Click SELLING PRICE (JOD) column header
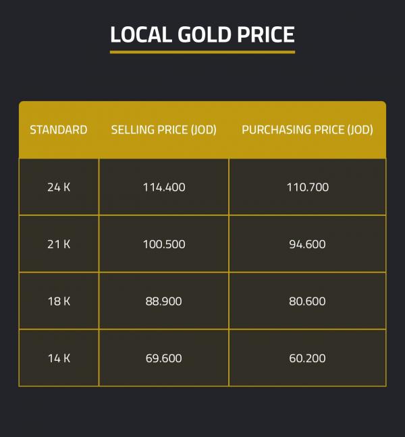The width and height of the screenshot is (405, 437). pos(163,129)
